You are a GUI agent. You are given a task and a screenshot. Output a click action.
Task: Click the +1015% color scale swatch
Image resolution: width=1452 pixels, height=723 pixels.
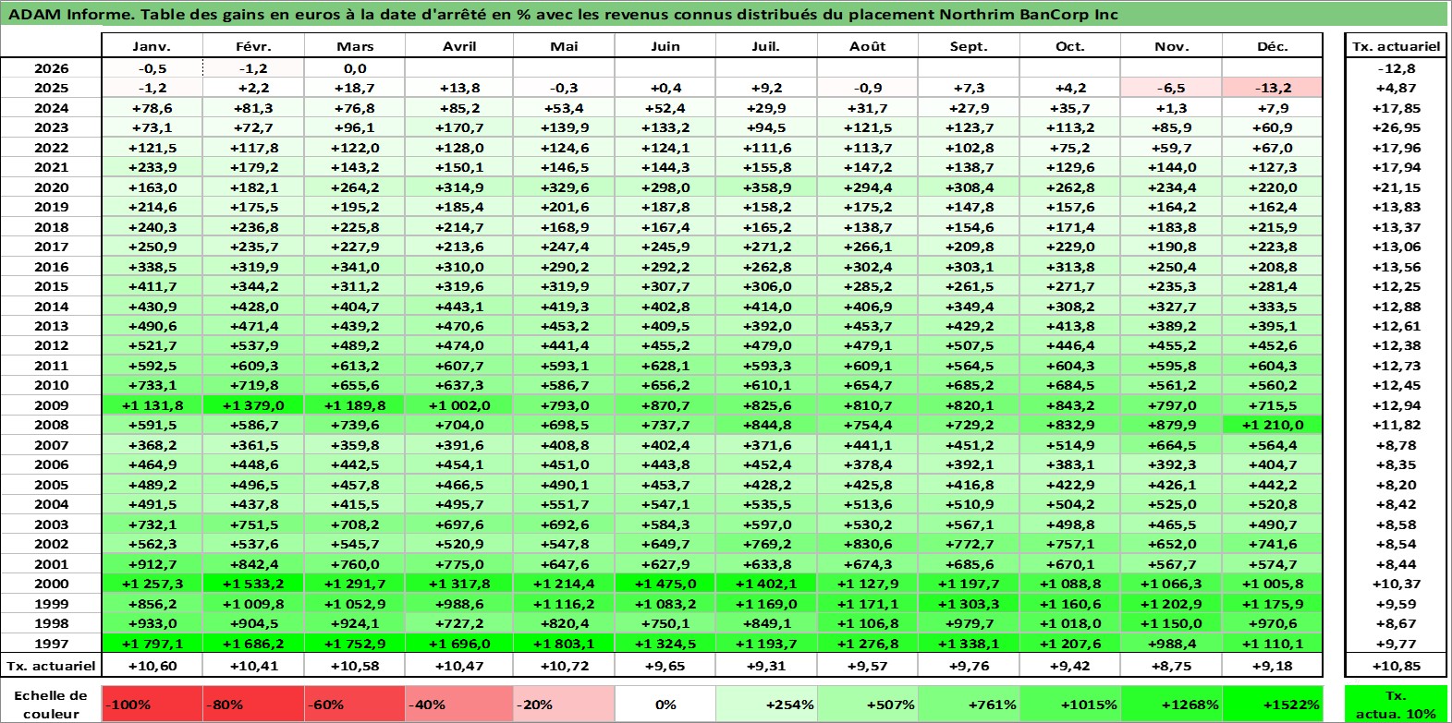coord(1070,705)
